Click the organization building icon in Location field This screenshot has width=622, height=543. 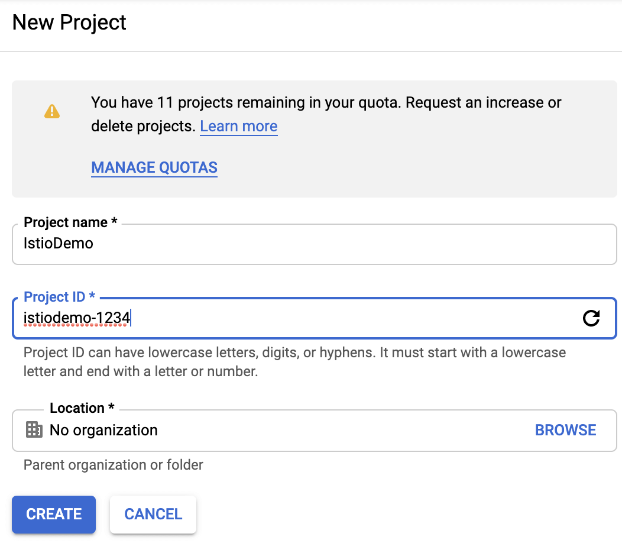[34, 429]
